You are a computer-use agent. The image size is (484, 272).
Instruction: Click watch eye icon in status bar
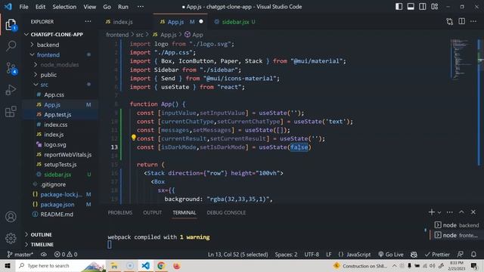click(x=44, y=255)
